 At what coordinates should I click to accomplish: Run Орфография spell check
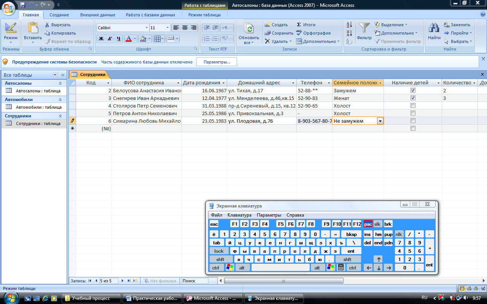click(x=314, y=33)
